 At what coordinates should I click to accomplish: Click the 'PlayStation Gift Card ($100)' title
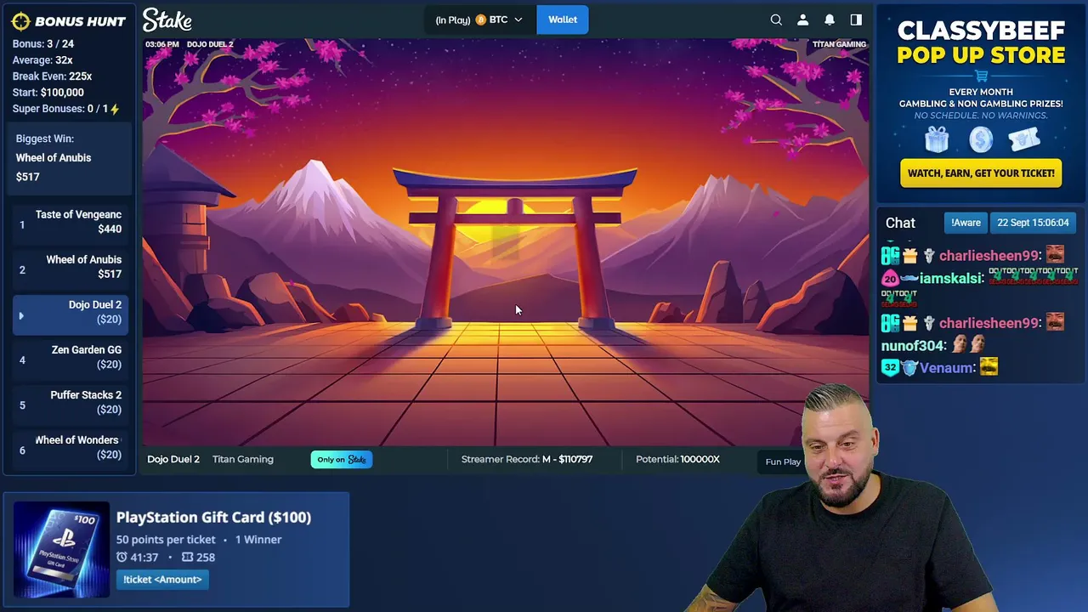click(213, 517)
